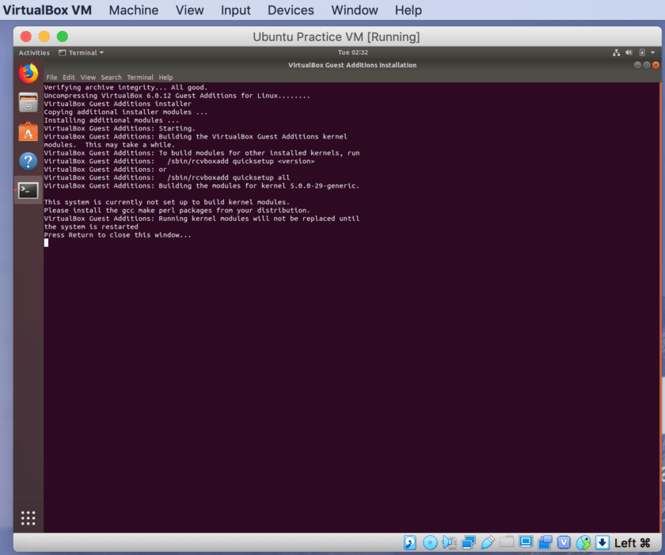Open the terminal Search menu
Image resolution: width=665 pixels, height=555 pixels.
click(111, 77)
